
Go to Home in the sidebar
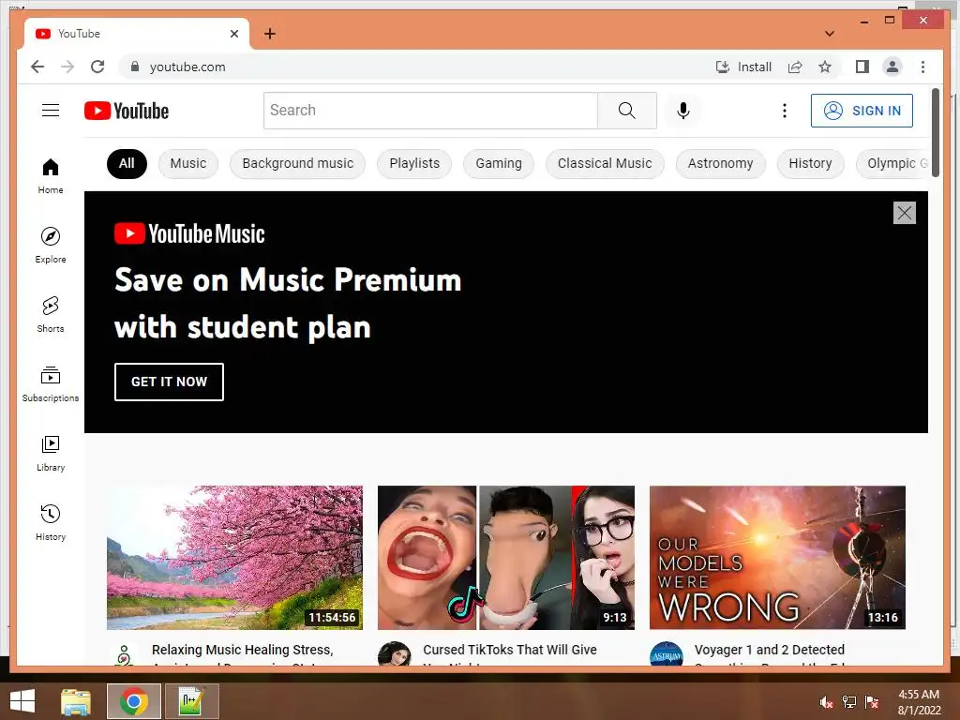click(51, 176)
